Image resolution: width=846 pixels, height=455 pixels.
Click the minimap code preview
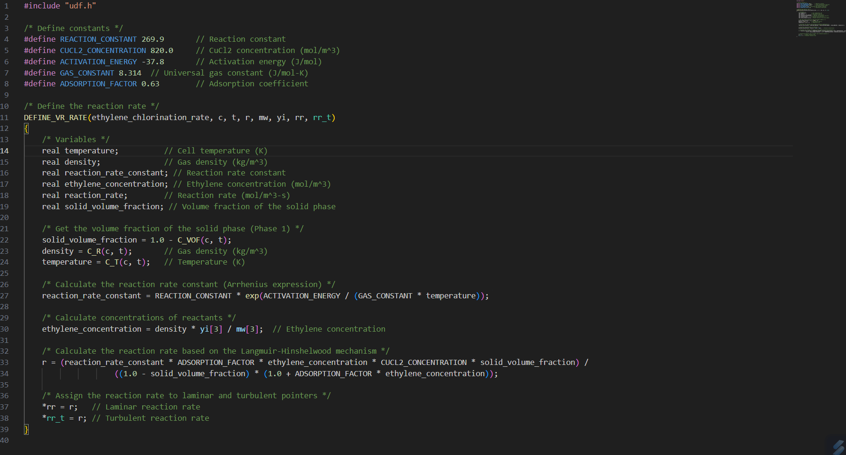click(821, 18)
